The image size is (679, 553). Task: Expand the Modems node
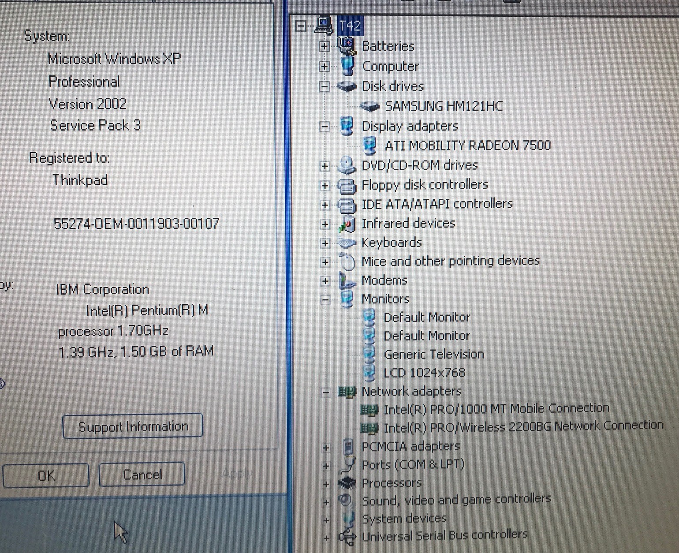pyautogui.click(x=325, y=281)
